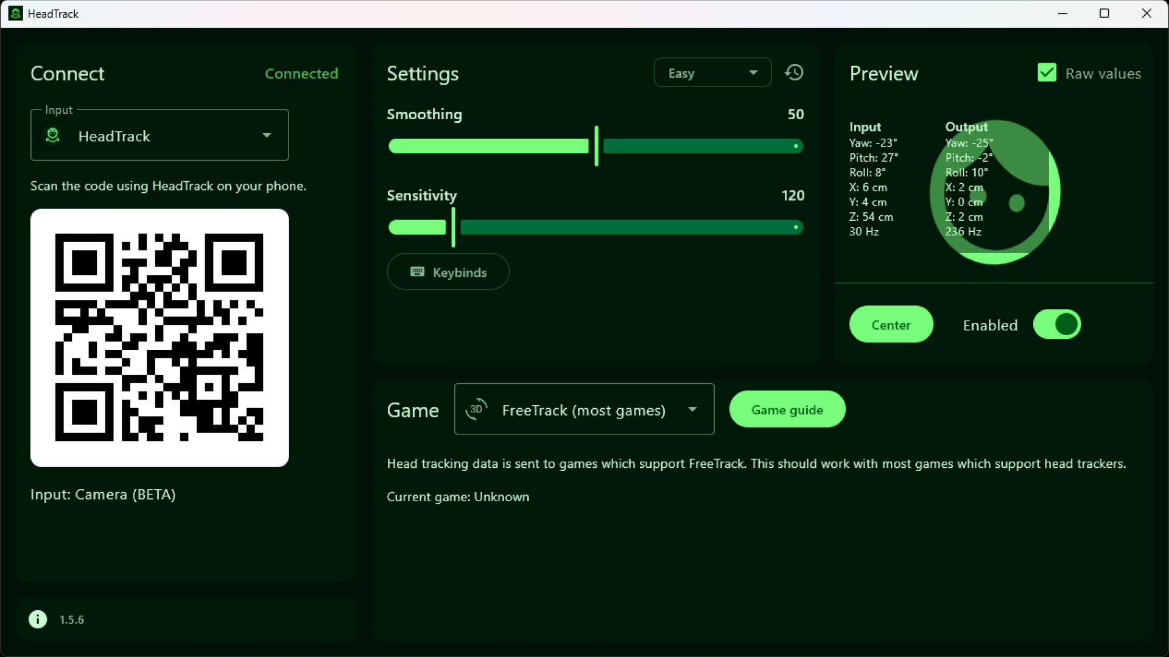The image size is (1169, 657).
Task: Maximize the HeadTrack window
Action: [1104, 13]
